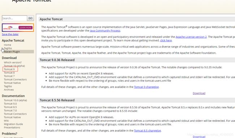
Task: Open Tomcat Native under Download
Action: coord(12,83)
